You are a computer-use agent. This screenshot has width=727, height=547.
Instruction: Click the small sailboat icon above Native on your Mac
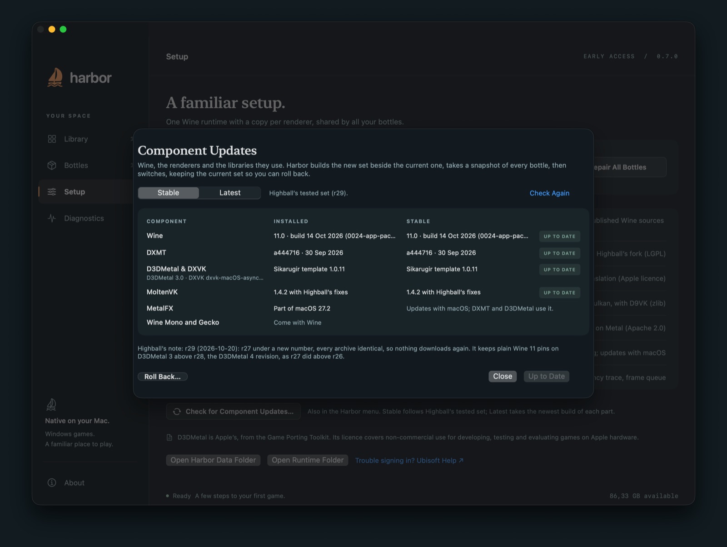click(x=51, y=404)
